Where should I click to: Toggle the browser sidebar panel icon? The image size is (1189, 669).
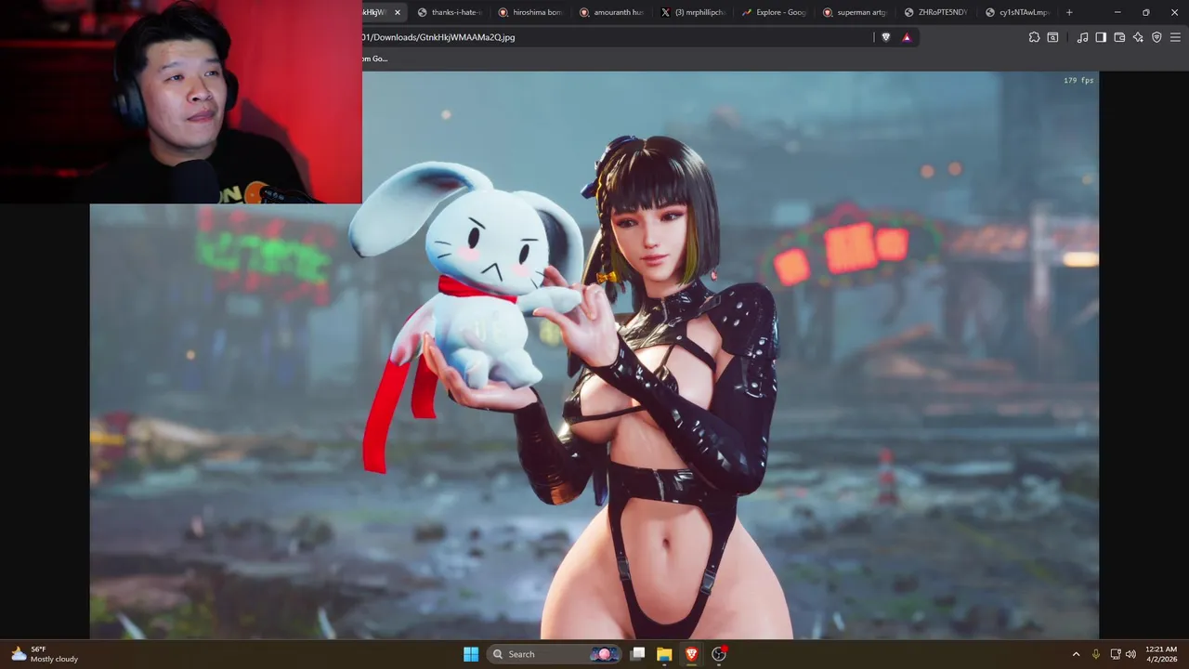(1101, 37)
